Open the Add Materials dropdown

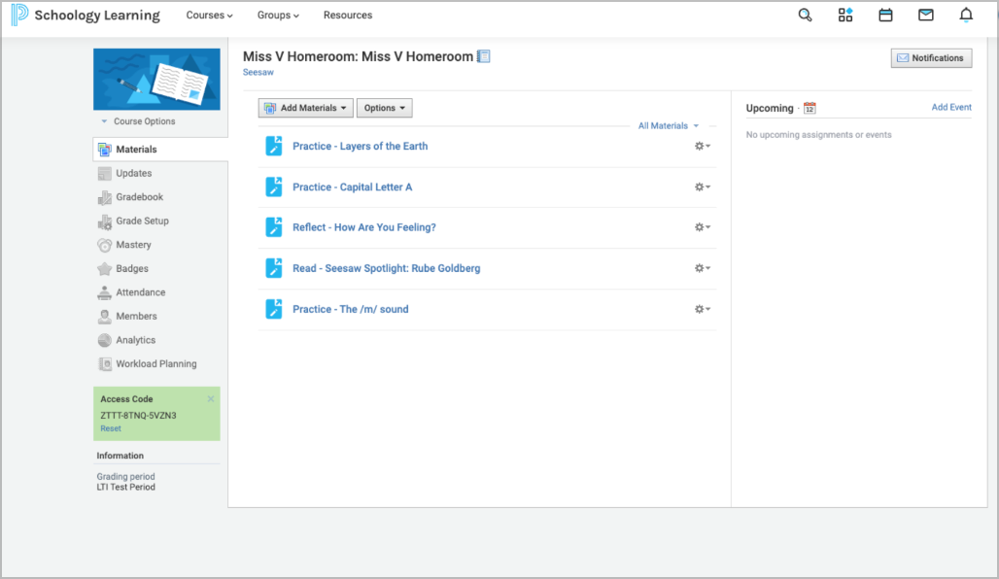[305, 107]
